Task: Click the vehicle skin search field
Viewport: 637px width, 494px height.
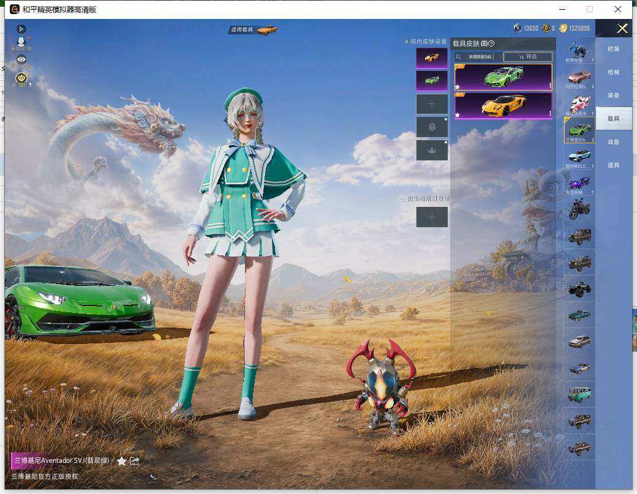Action: (478, 57)
